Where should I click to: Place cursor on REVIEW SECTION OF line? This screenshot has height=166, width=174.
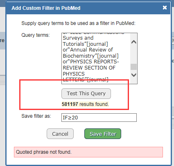pyautogui.click(x=89, y=68)
